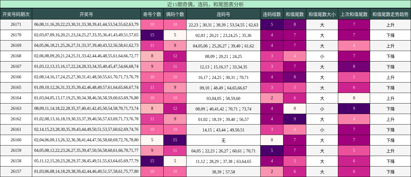The image size is (411, 177).
Task: Click the consecutive numbers 12,13；15,16,17；33,34,35
Action: (223, 67)
